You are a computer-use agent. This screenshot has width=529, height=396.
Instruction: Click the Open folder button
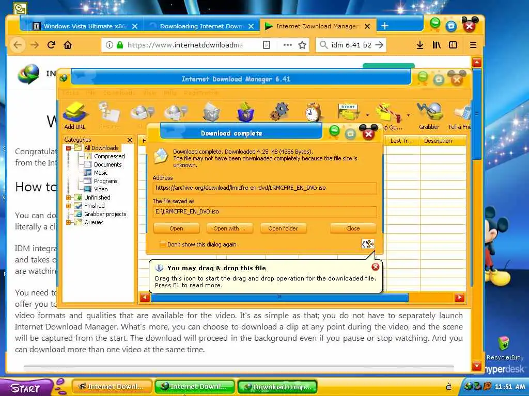(x=283, y=228)
